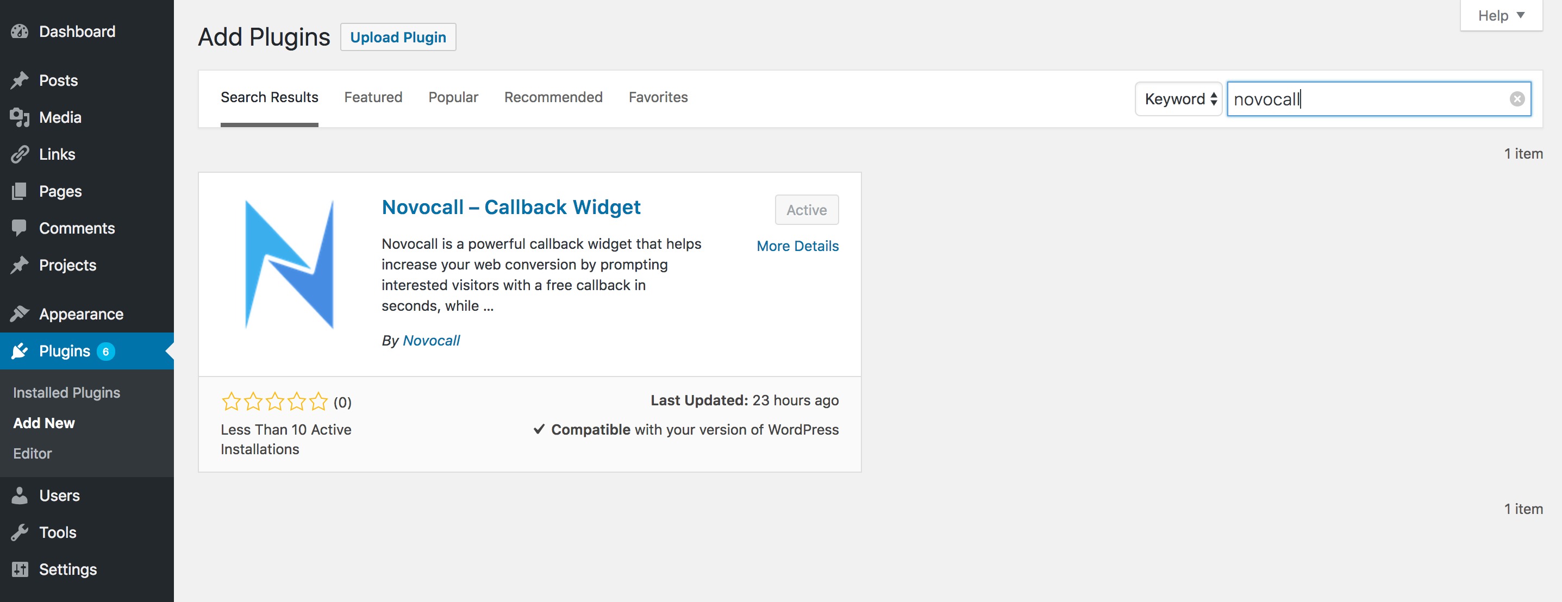Image resolution: width=1562 pixels, height=602 pixels.
Task: Open the Media library icon
Action: click(x=20, y=117)
